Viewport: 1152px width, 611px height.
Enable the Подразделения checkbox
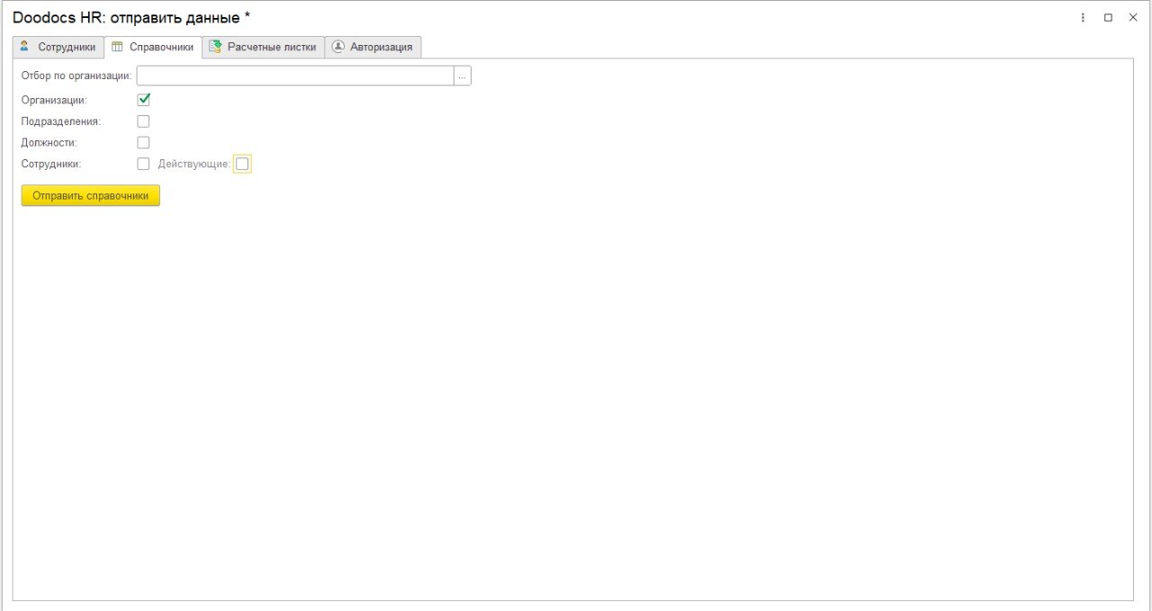point(143,121)
